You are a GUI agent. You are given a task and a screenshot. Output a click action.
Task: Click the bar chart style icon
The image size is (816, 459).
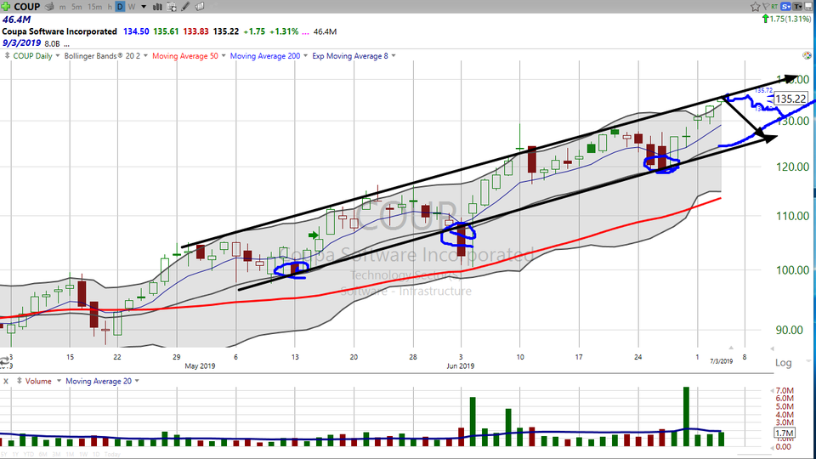point(158,7)
